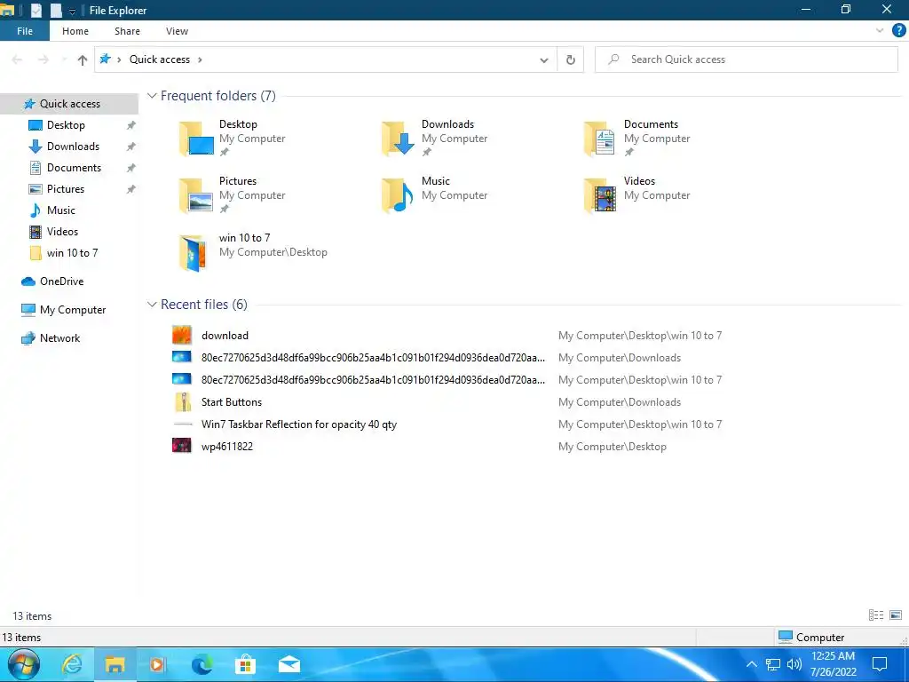Select Music in the navigation pane
The image size is (909, 682).
61,210
